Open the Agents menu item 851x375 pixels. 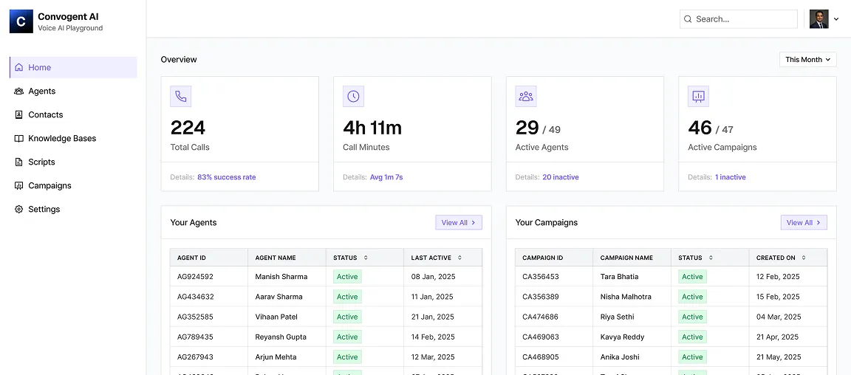(73, 92)
